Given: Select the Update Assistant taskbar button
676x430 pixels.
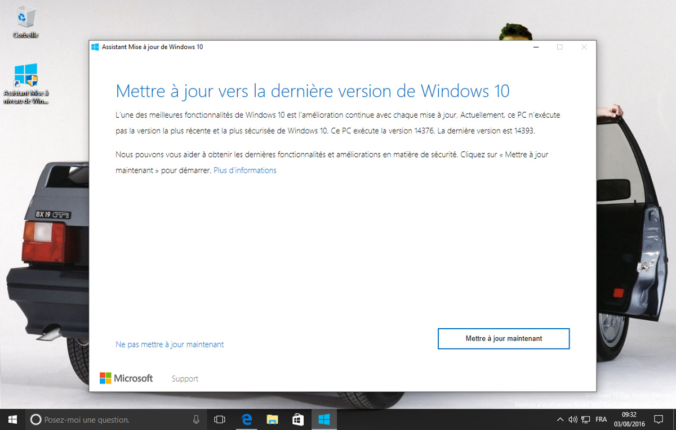Looking at the screenshot, I should 324,419.
